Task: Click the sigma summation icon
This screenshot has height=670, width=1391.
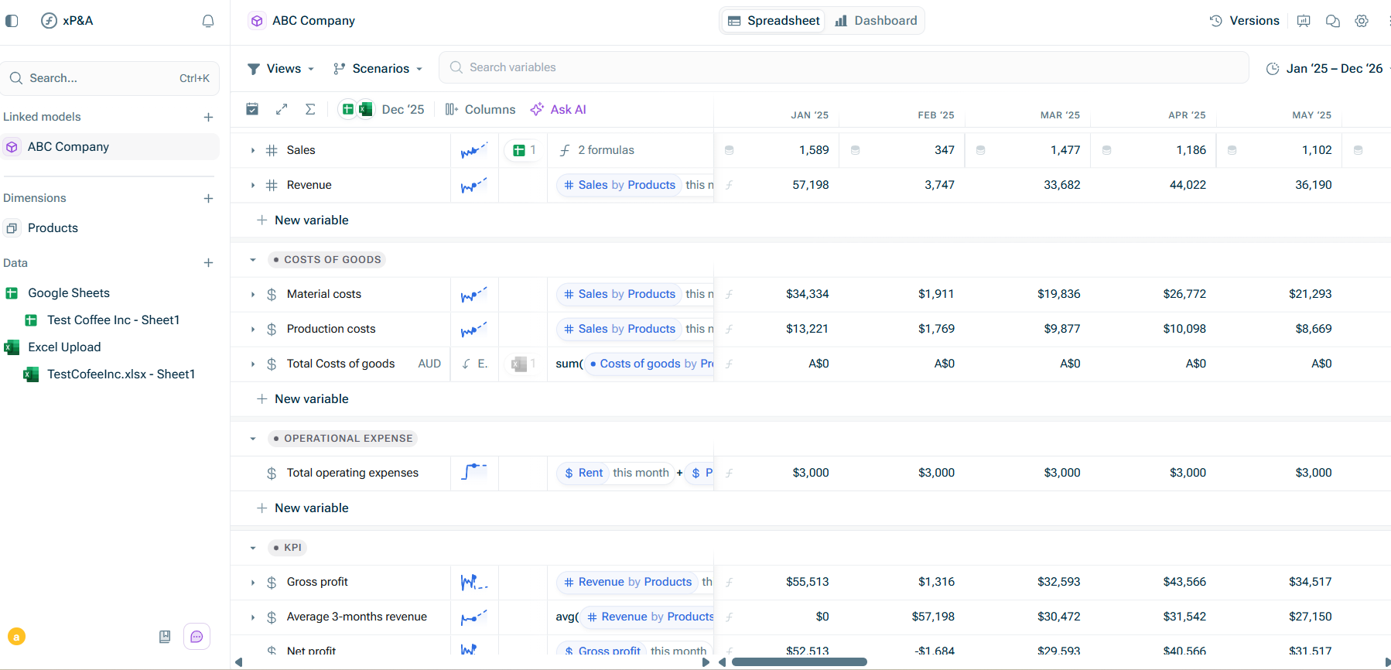Action: (310, 109)
